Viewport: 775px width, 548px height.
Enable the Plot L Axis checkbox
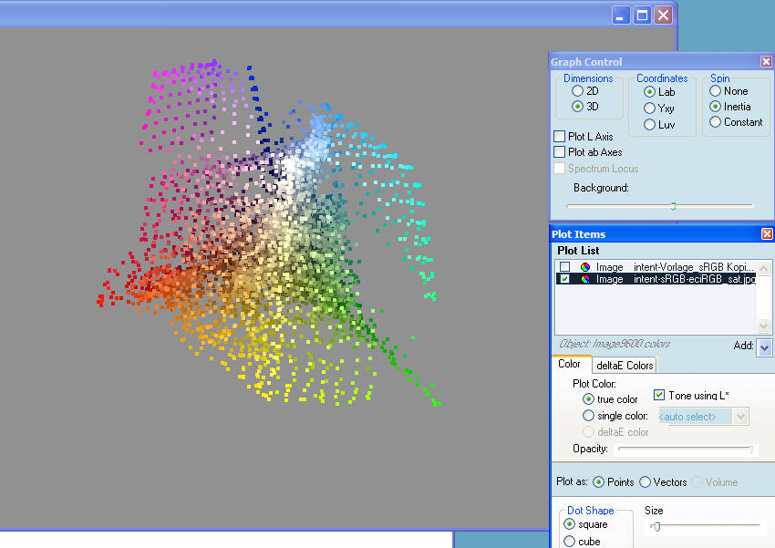pos(560,137)
